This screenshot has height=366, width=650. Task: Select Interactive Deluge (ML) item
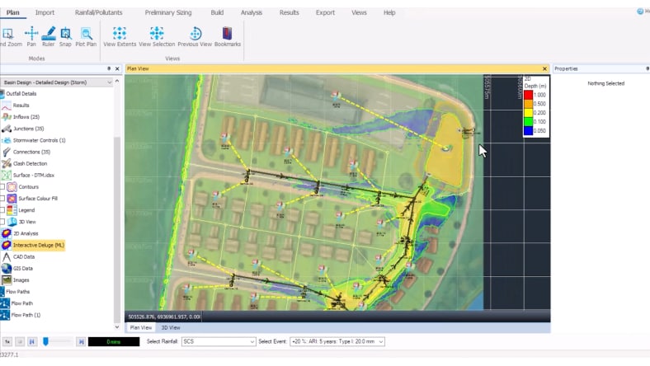click(x=38, y=245)
